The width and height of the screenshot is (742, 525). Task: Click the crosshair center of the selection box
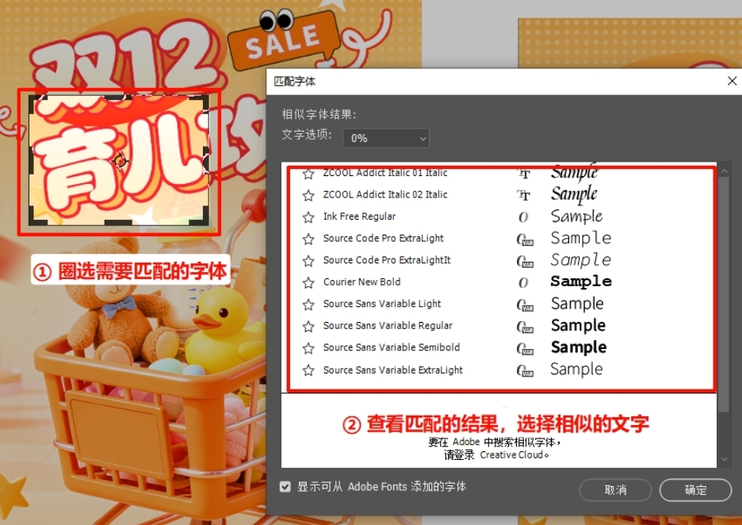pos(120,162)
